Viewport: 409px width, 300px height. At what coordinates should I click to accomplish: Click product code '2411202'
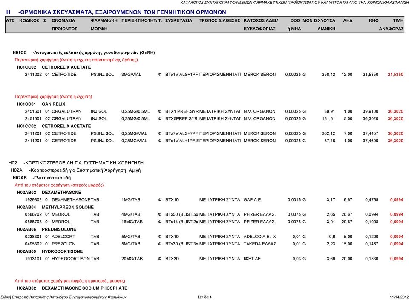pyautogui.click(x=33, y=74)
